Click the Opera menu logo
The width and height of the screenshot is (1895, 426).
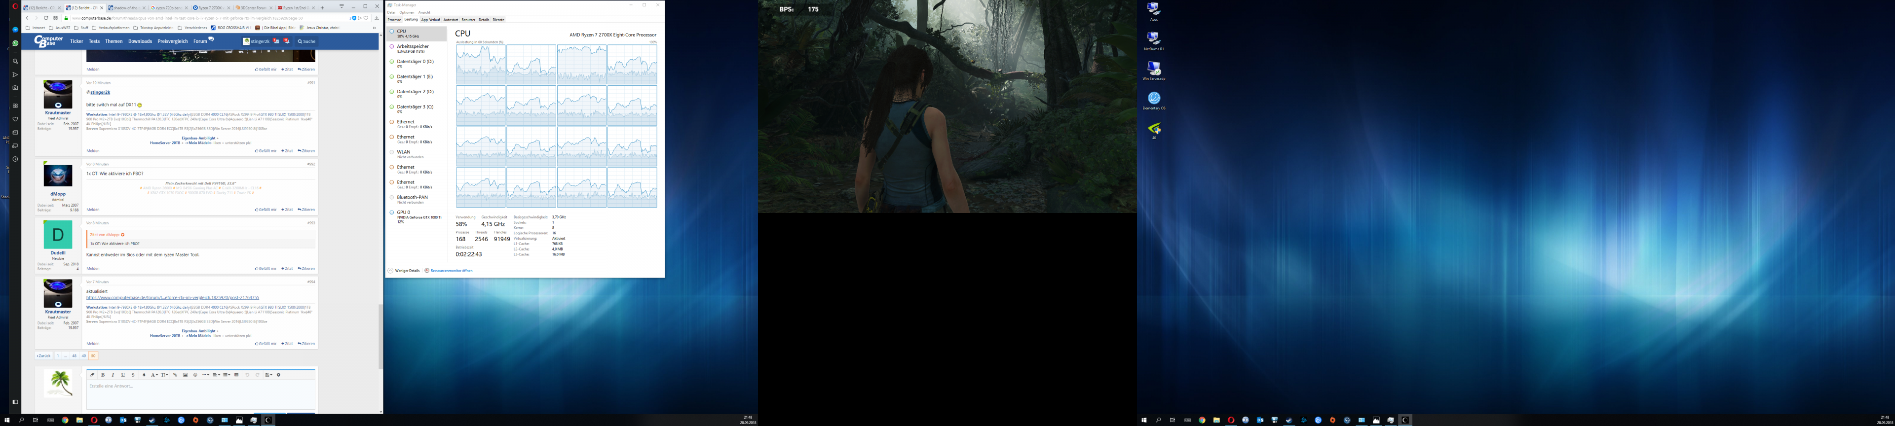pyautogui.click(x=15, y=6)
